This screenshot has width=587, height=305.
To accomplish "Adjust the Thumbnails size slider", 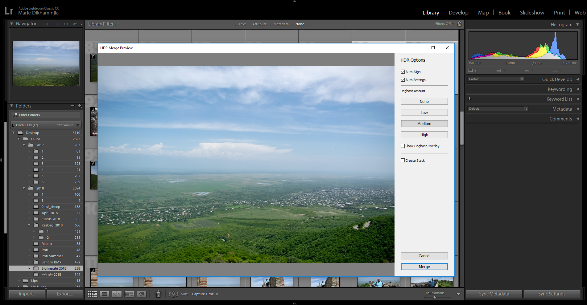I will [435, 297].
